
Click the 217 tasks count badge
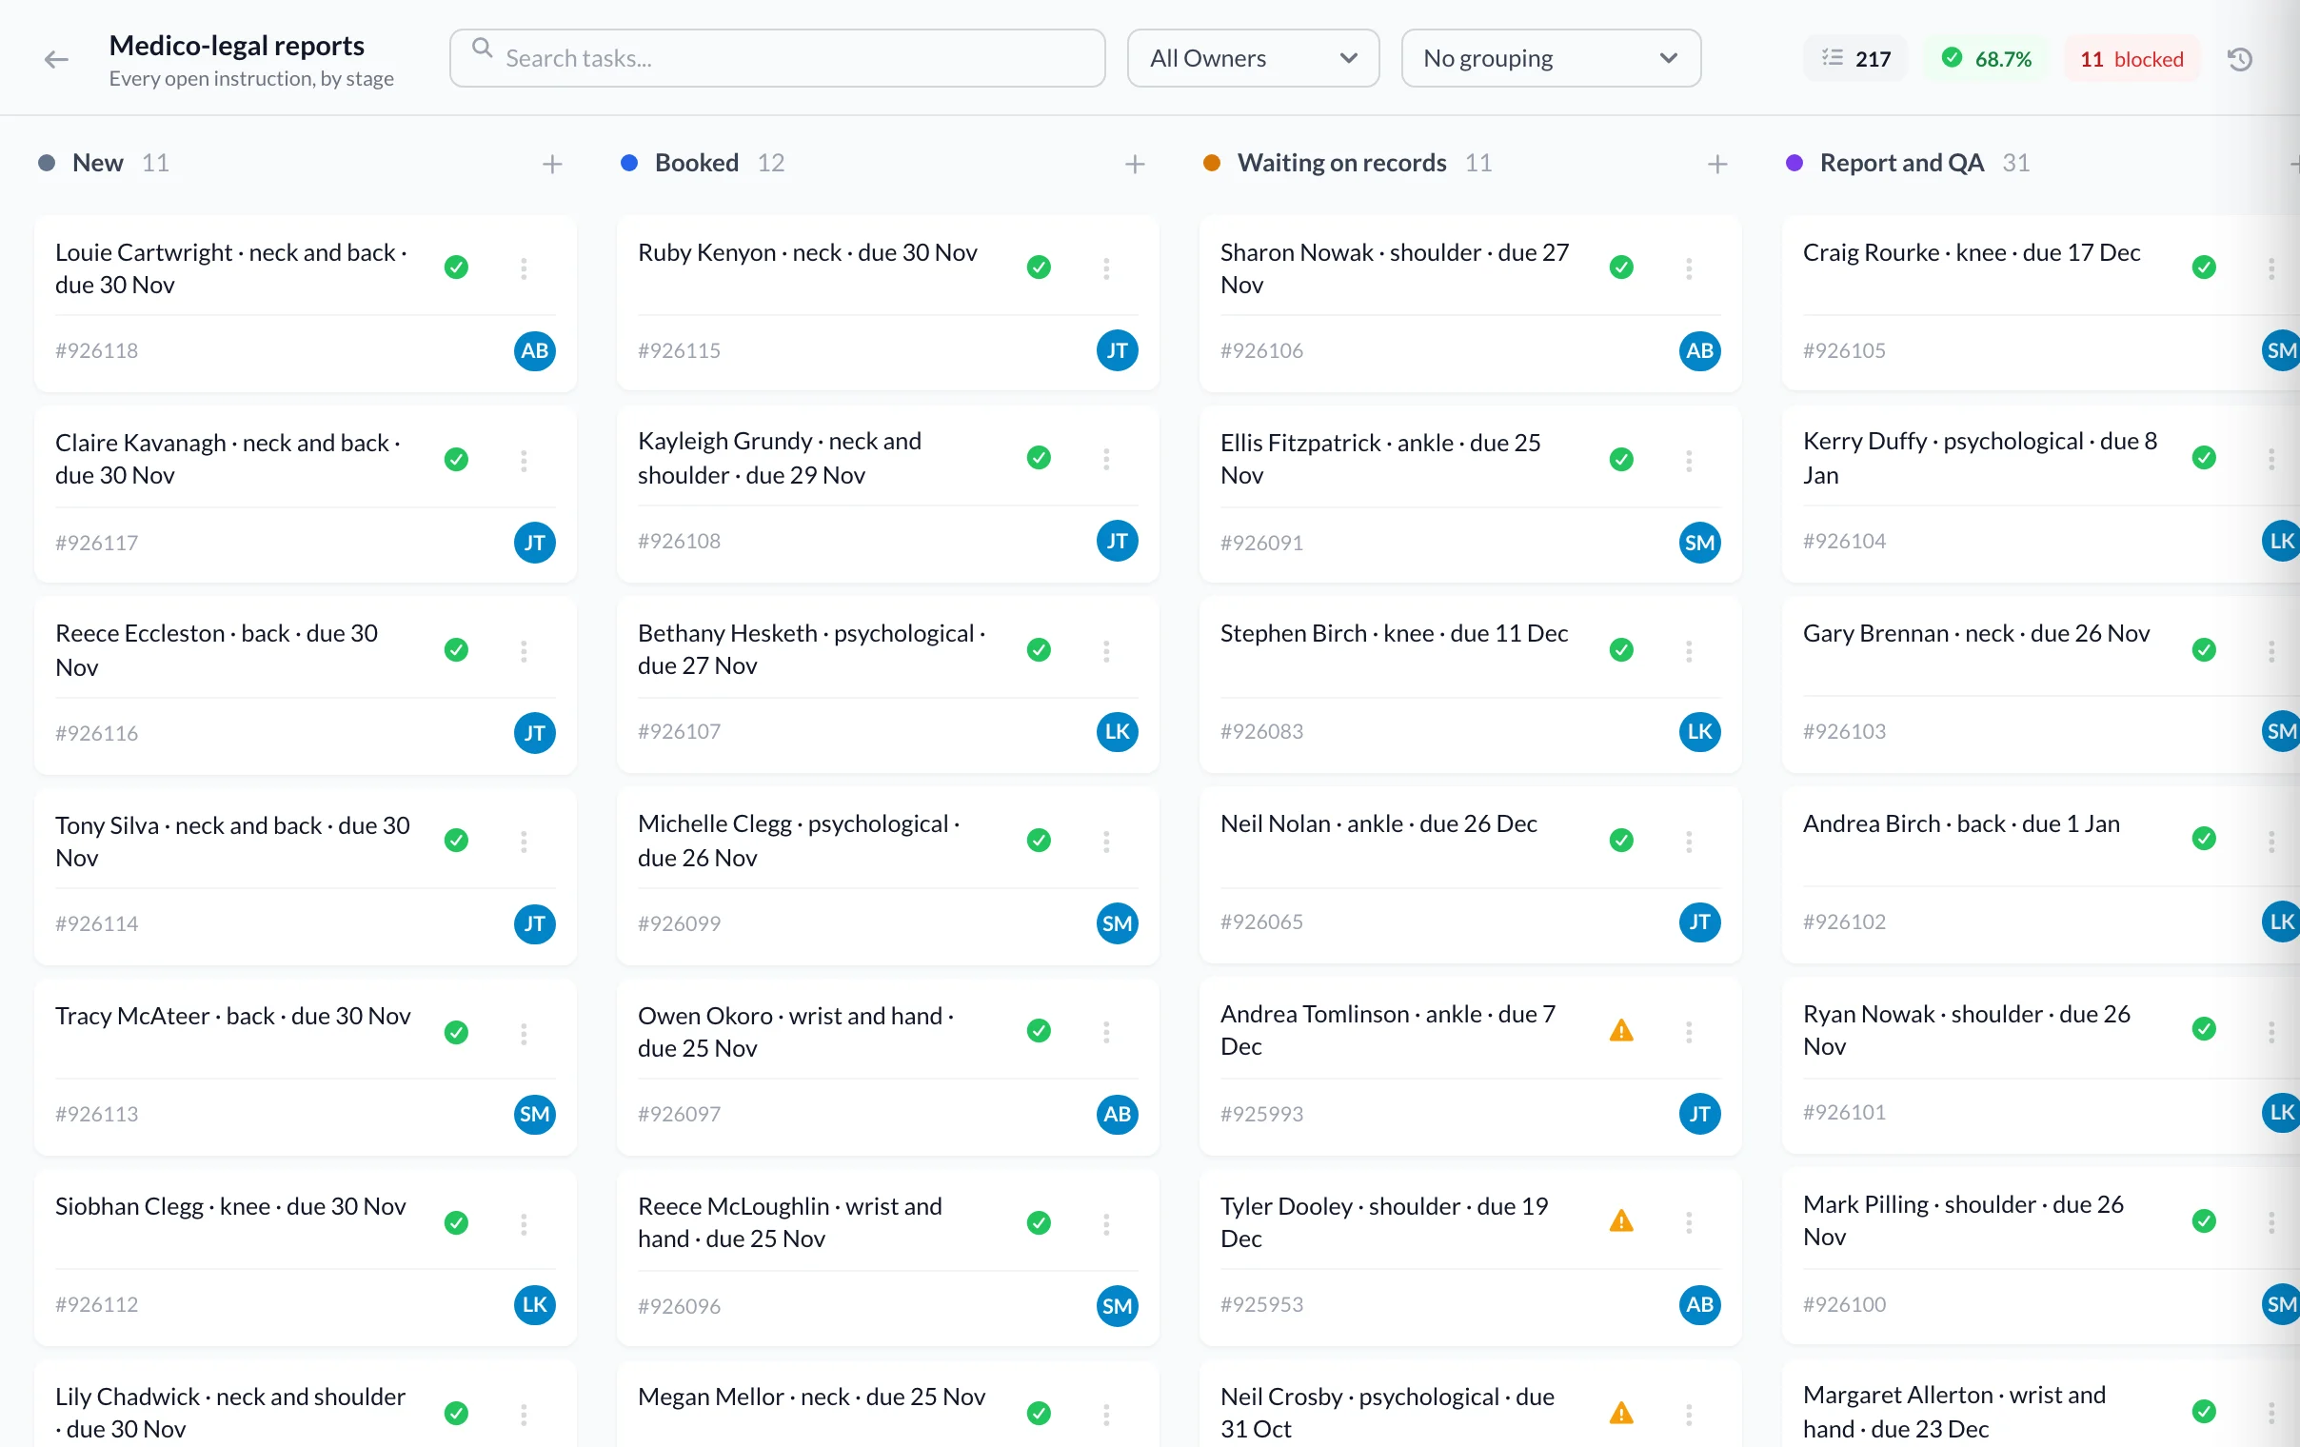(x=1855, y=59)
